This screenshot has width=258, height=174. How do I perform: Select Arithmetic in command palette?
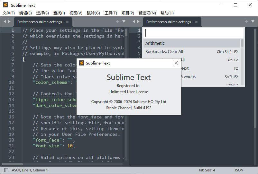192,43
